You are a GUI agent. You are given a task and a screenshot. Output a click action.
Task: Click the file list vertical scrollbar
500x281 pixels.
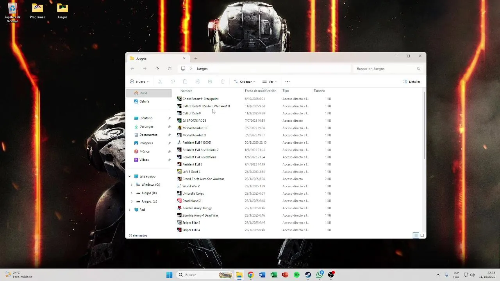tap(424, 125)
